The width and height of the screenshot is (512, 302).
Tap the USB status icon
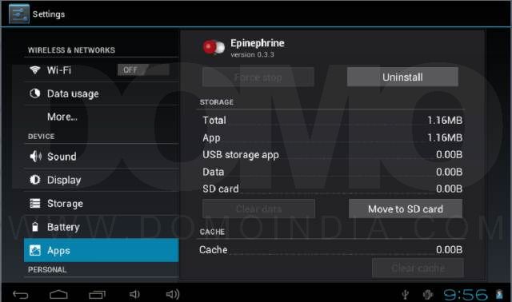click(x=406, y=295)
